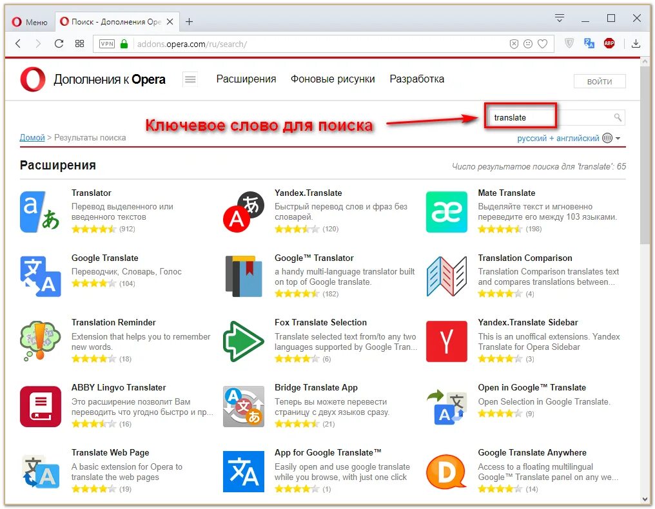Click Mate Translate star rating (198)
The width and height of the screenshot is (655, 509).
click(x=500, y=229)
